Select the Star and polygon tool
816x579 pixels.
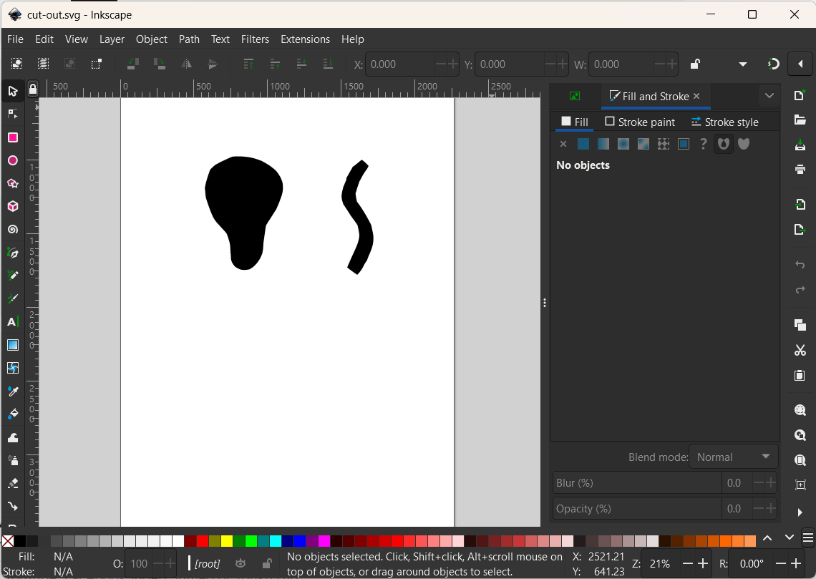[12, 184]
